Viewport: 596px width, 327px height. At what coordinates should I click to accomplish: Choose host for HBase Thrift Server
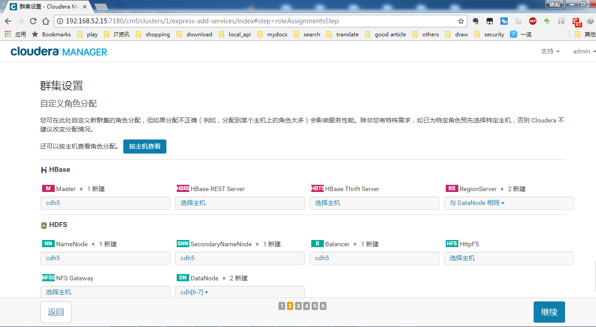click(x=374, y=203)
